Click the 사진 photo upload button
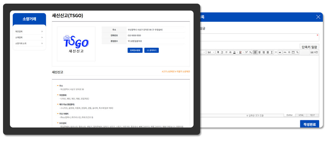The height and width of the screenshot is (142, 328). click(x=314, y=52)
